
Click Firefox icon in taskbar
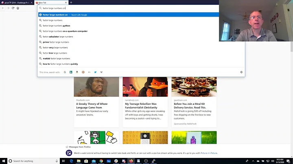coord(131,161)
